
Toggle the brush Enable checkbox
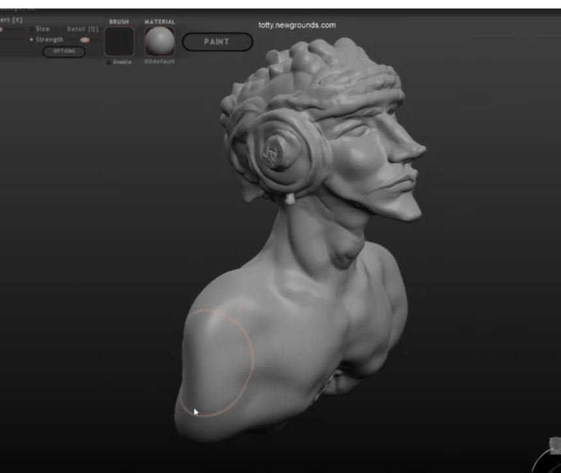(x=109, y=62)
